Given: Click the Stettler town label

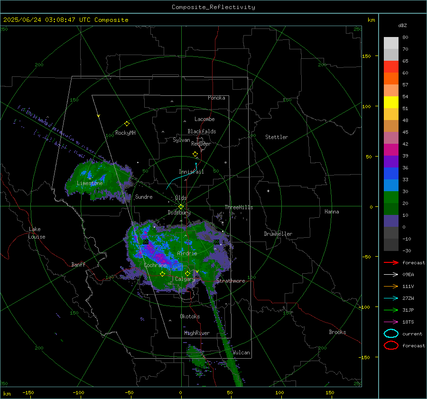Looking at the screenshot, I should click(277, 137).
